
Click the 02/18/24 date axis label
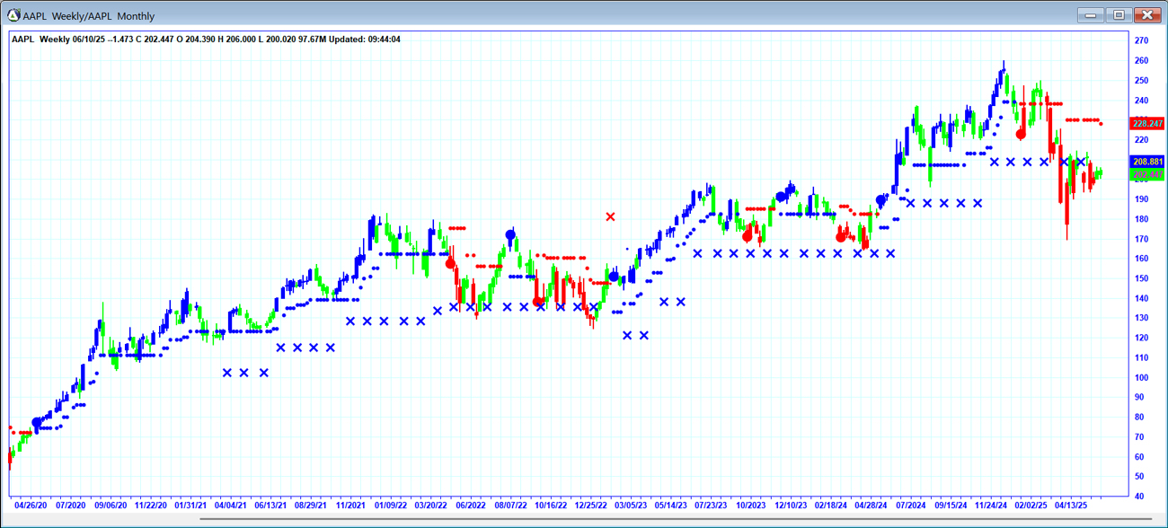(832, 506)
